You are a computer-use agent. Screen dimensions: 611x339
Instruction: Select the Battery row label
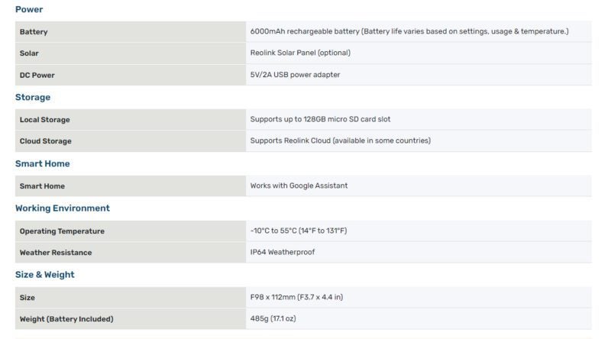coord(34,31)
